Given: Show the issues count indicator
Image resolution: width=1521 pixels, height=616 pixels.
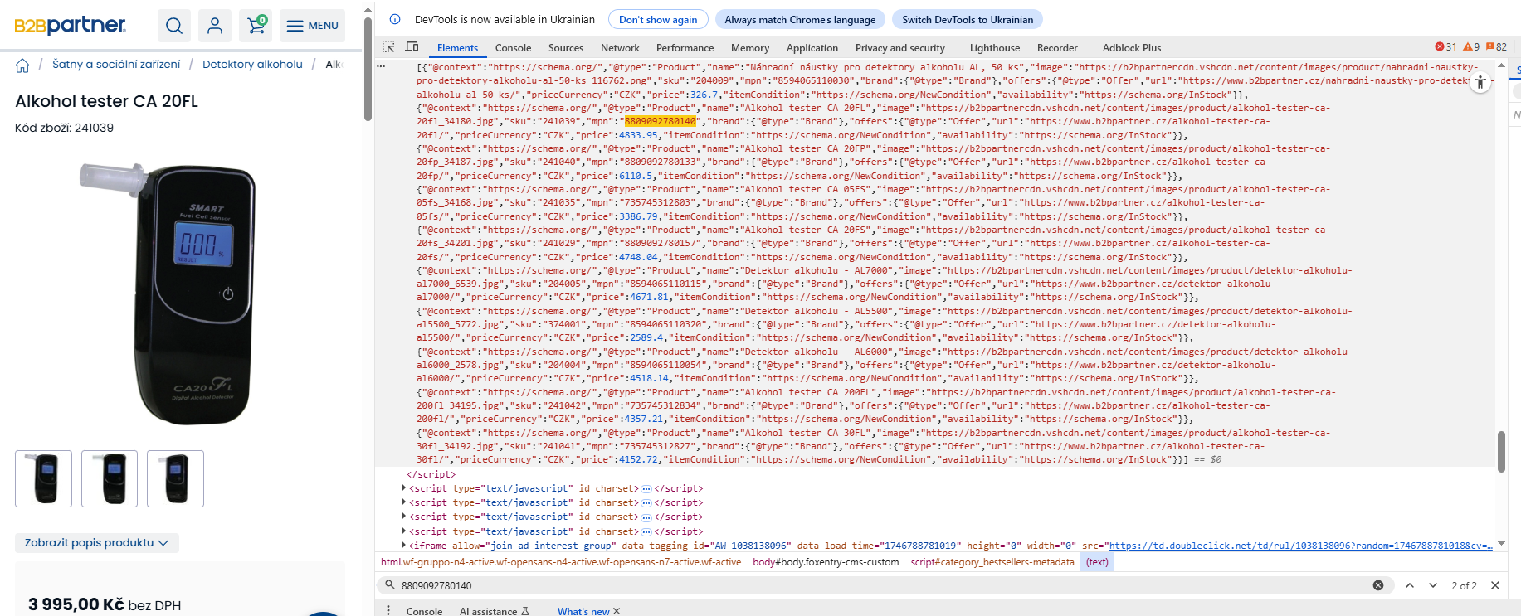Looking at the screenshot, I should 1497,47.
